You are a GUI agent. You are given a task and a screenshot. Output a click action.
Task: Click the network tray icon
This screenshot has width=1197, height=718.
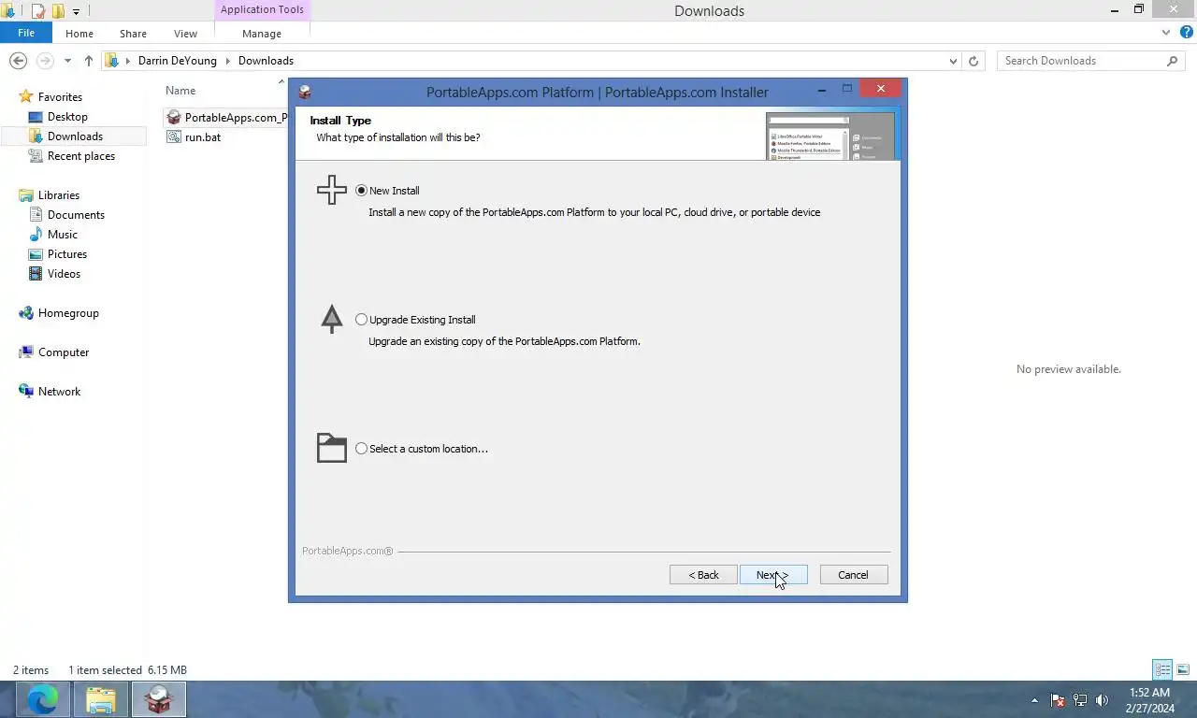click(x=1080, y=699)
